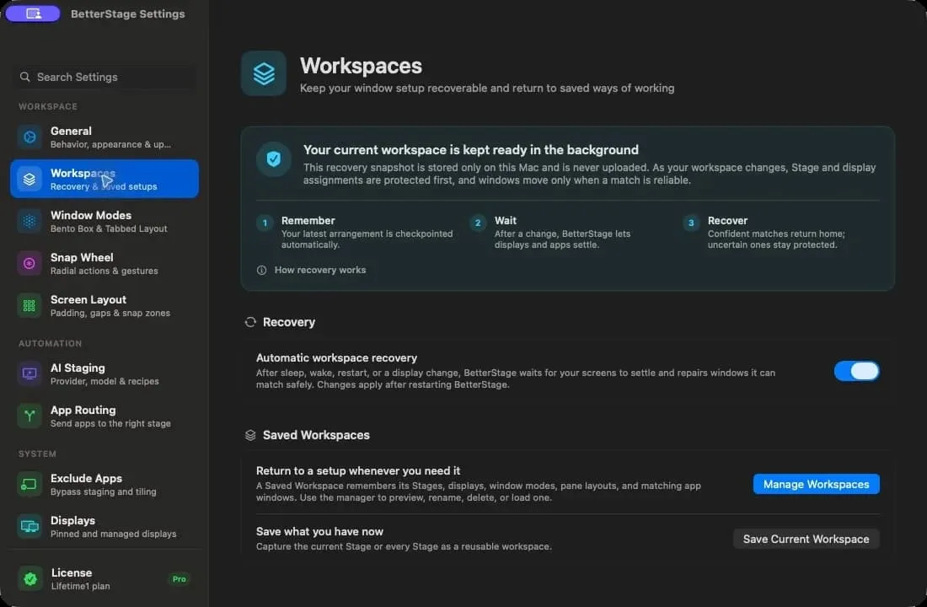Click the General sidebar icon
The height and width of the screenshot is (607, 927).
tap(29, 137)
